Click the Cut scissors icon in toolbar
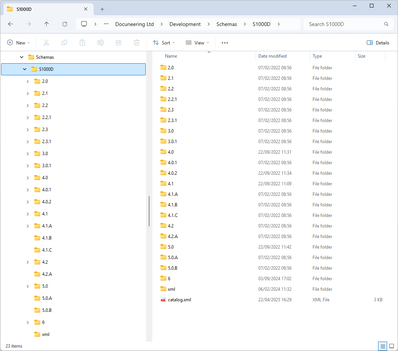398x351 pixels. [46, 43]
